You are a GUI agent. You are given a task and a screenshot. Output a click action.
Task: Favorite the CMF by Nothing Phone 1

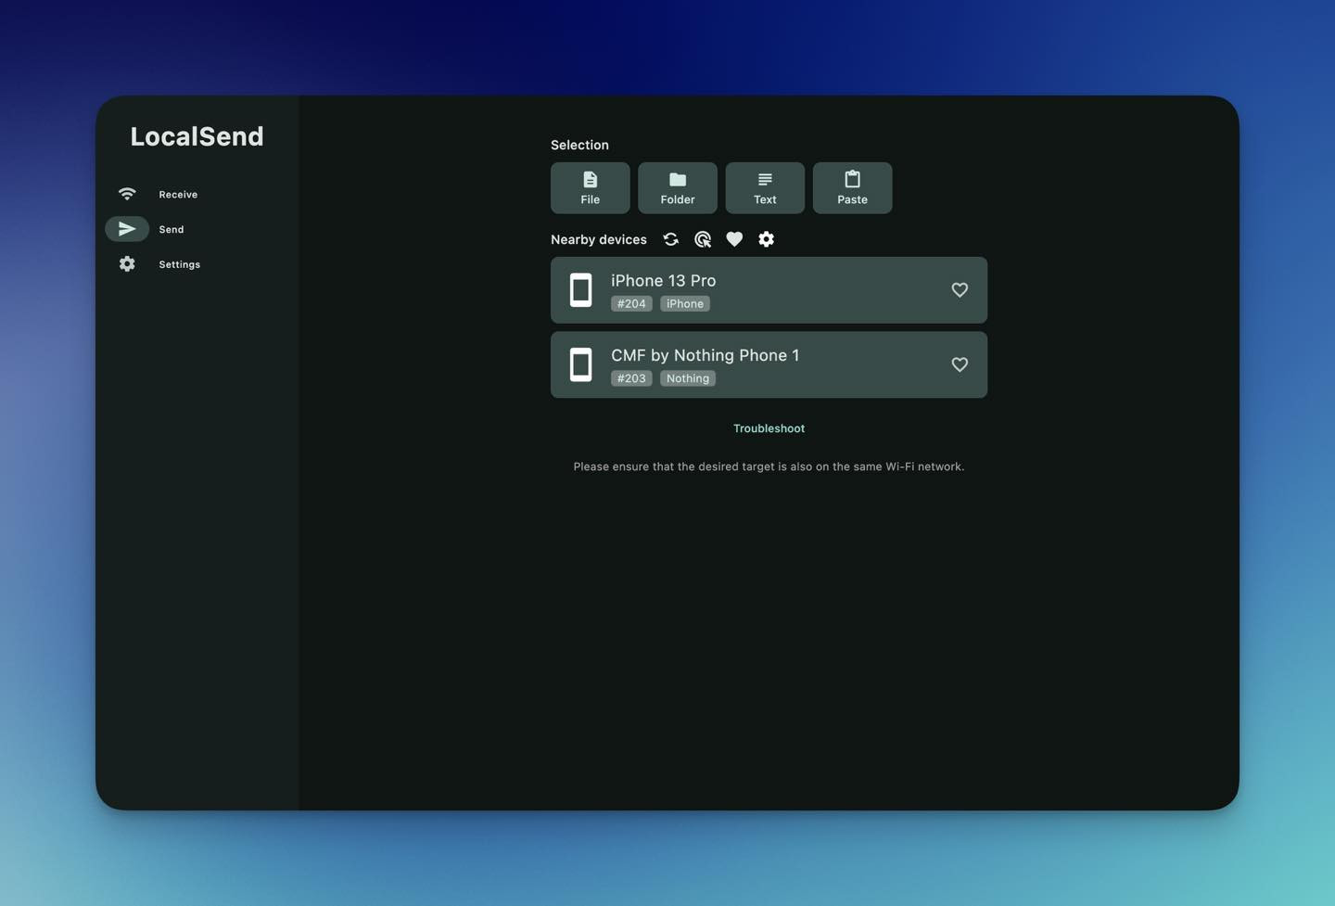click(960, 364)
